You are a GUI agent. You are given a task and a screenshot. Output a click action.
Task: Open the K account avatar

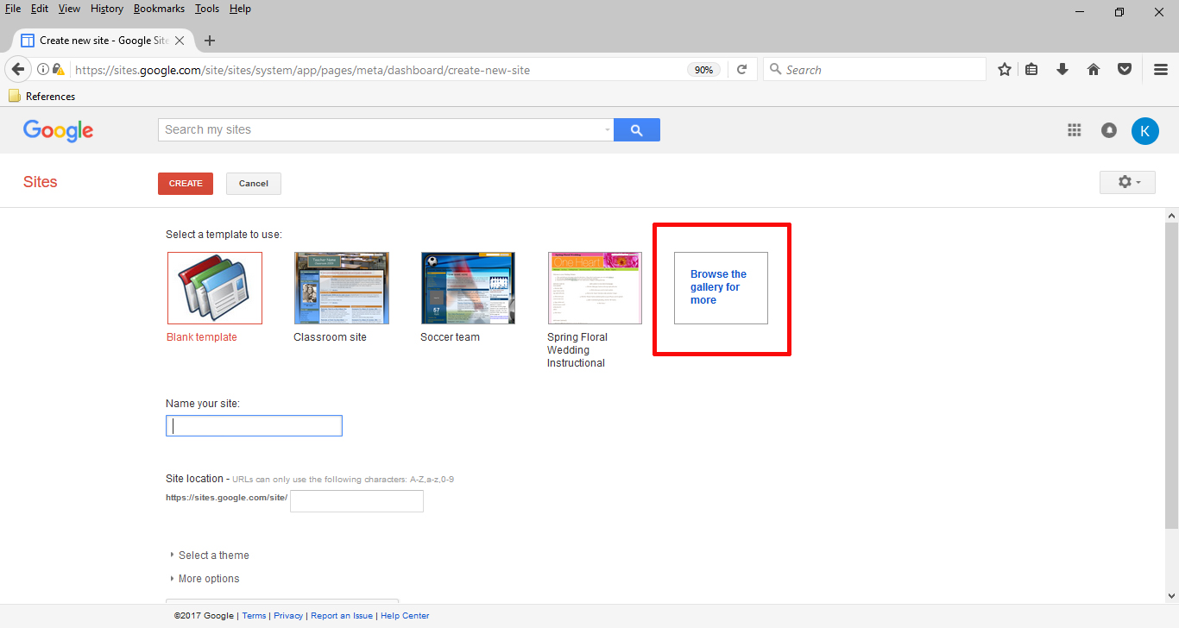(x=1145, y=131)
